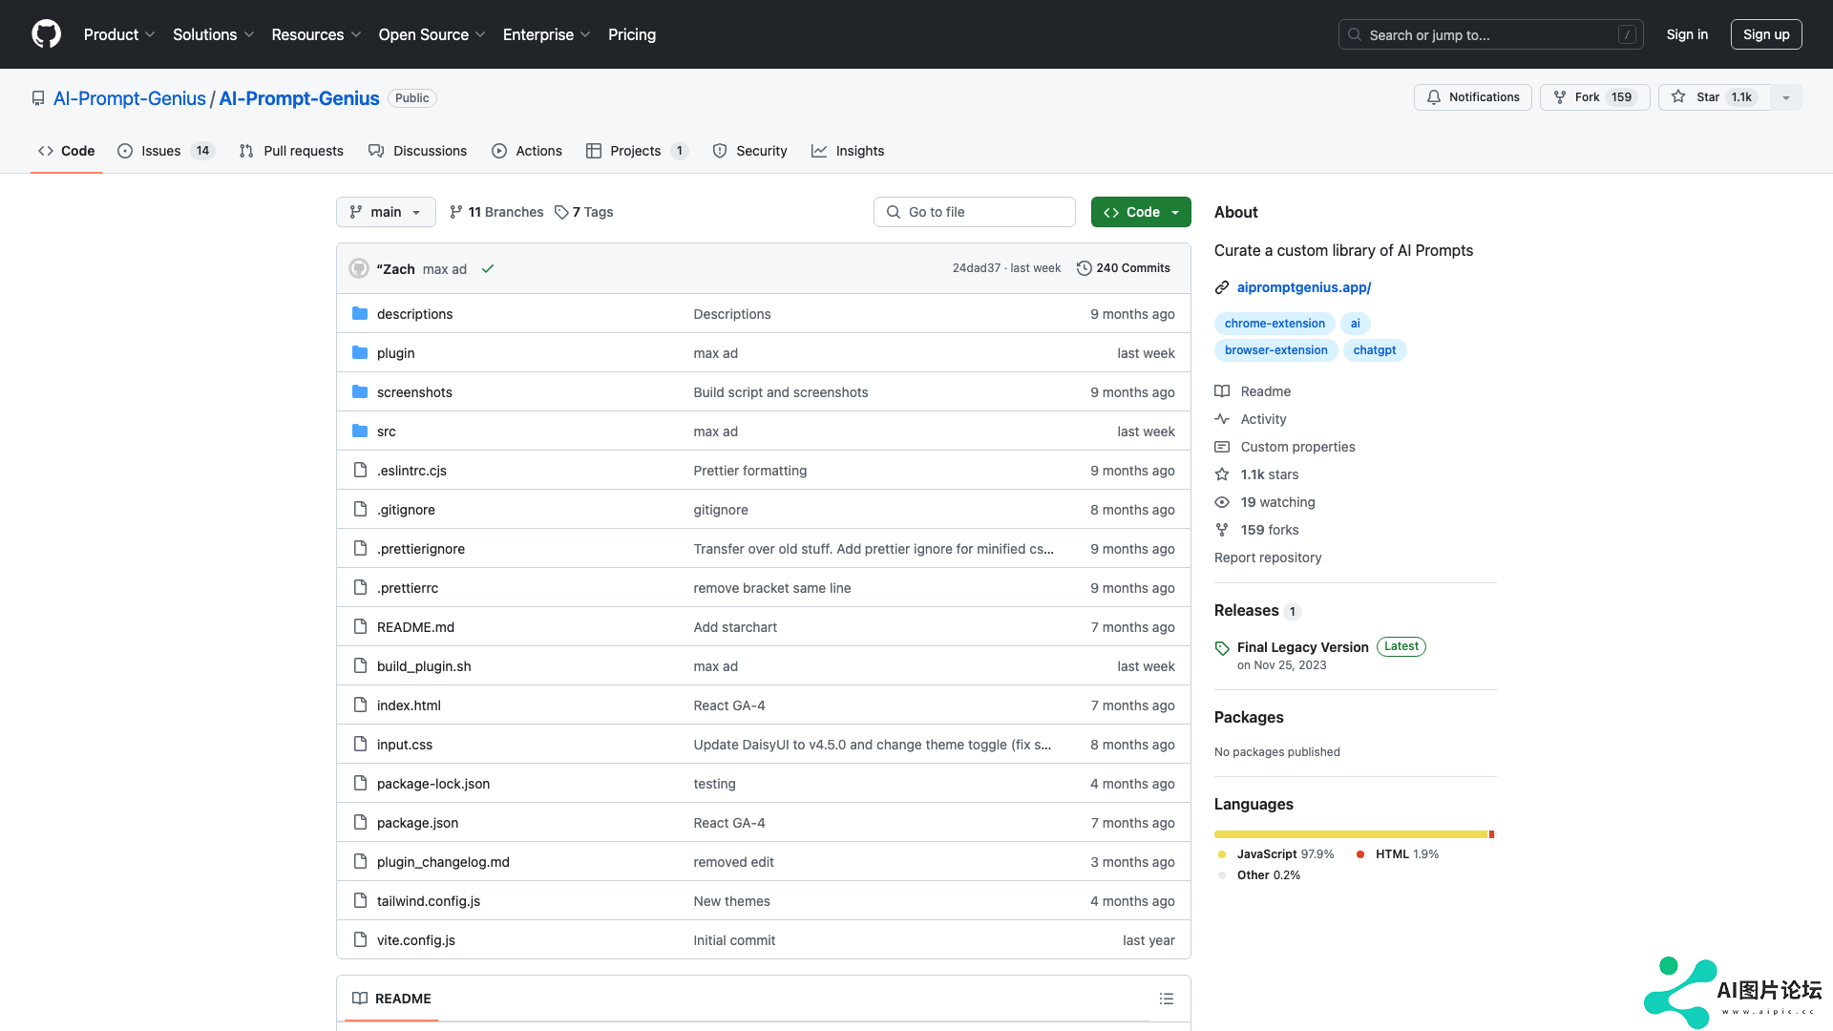Image resolution: width=1833 pixels, height=1031 pixels.
Task: Click the chatgpt topic tag
Action: point(1374,350)
